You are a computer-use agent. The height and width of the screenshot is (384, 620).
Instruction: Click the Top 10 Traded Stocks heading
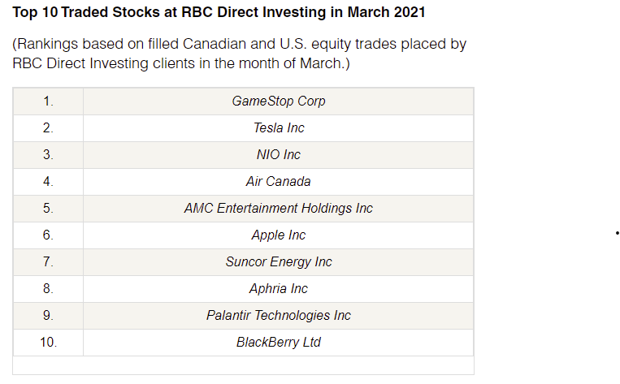(x=219, y=12)
